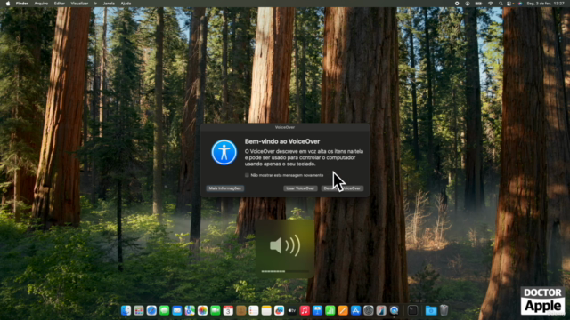Open Control Center in menu bar
Screen dimensions: 570x320
coord(509,4)
